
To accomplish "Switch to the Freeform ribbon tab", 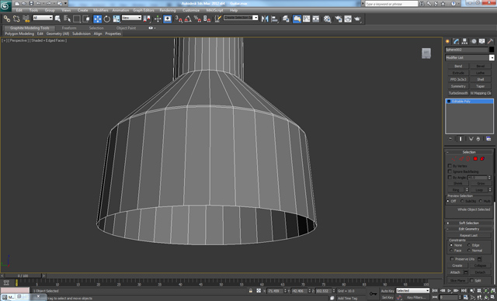I will (69, 28).
